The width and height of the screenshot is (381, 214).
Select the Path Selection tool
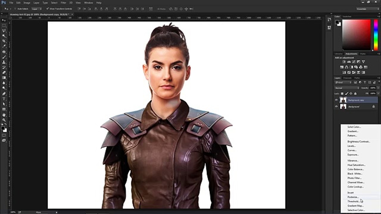tap(4, 104)
